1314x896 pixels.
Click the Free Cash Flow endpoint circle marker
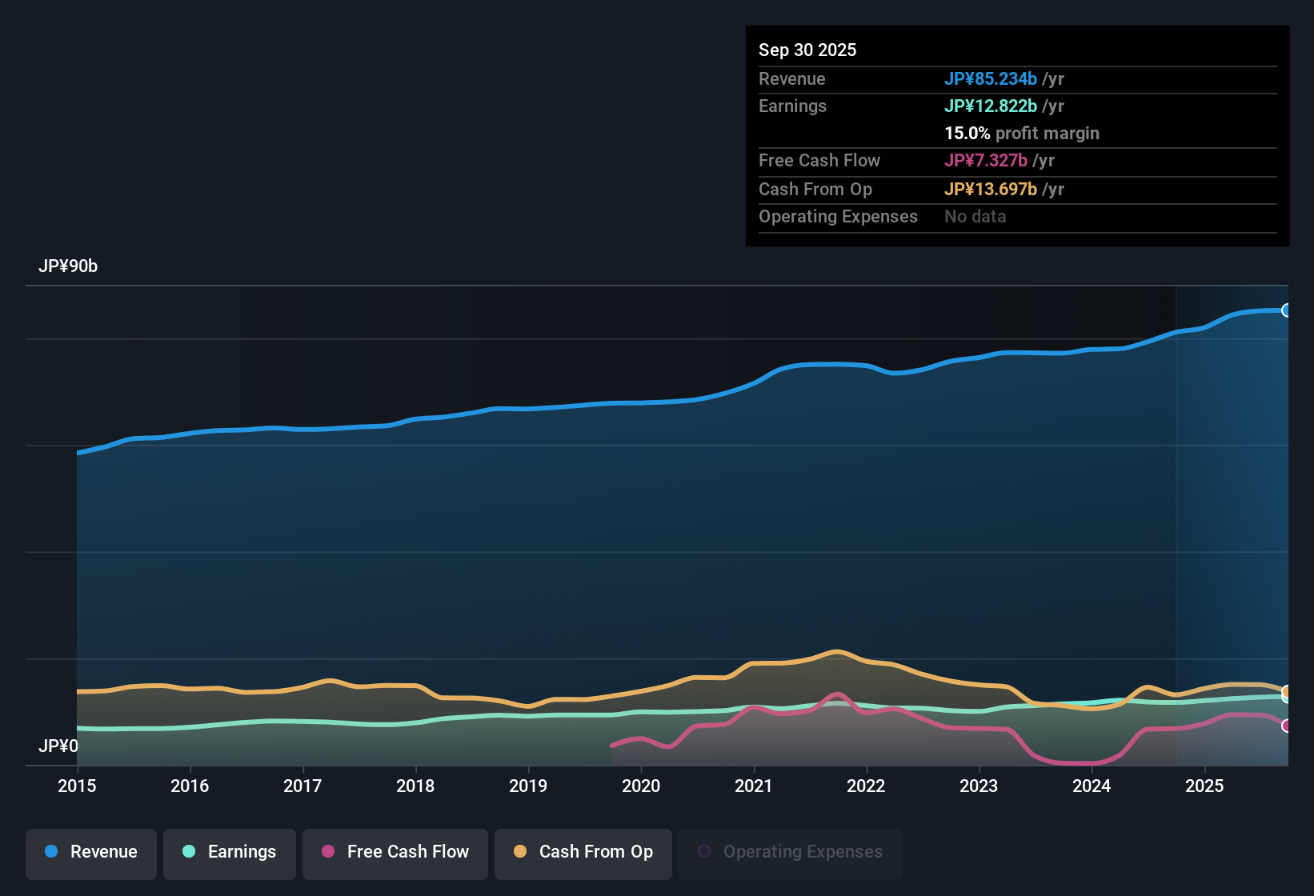coord(1287,726)
